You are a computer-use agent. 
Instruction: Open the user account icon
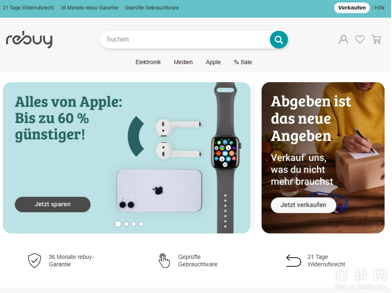(x=343, y=39)
